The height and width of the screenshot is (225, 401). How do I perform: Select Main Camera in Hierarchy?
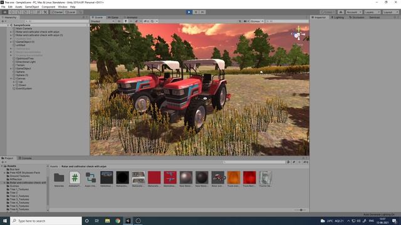pos(24,29)
